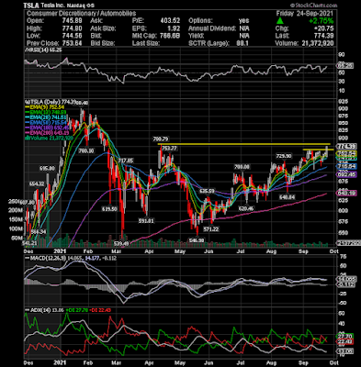
Task: Click the short yellow September resistance line
Action: pos(318,150)
